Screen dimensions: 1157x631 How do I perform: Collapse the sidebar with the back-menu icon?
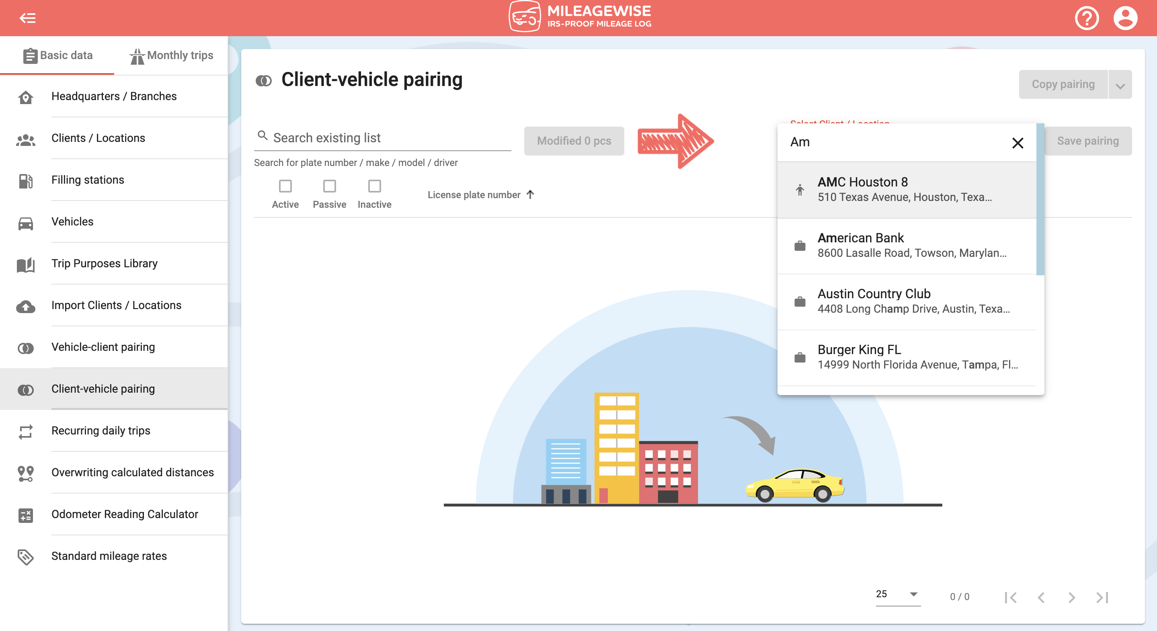point(27,18)
